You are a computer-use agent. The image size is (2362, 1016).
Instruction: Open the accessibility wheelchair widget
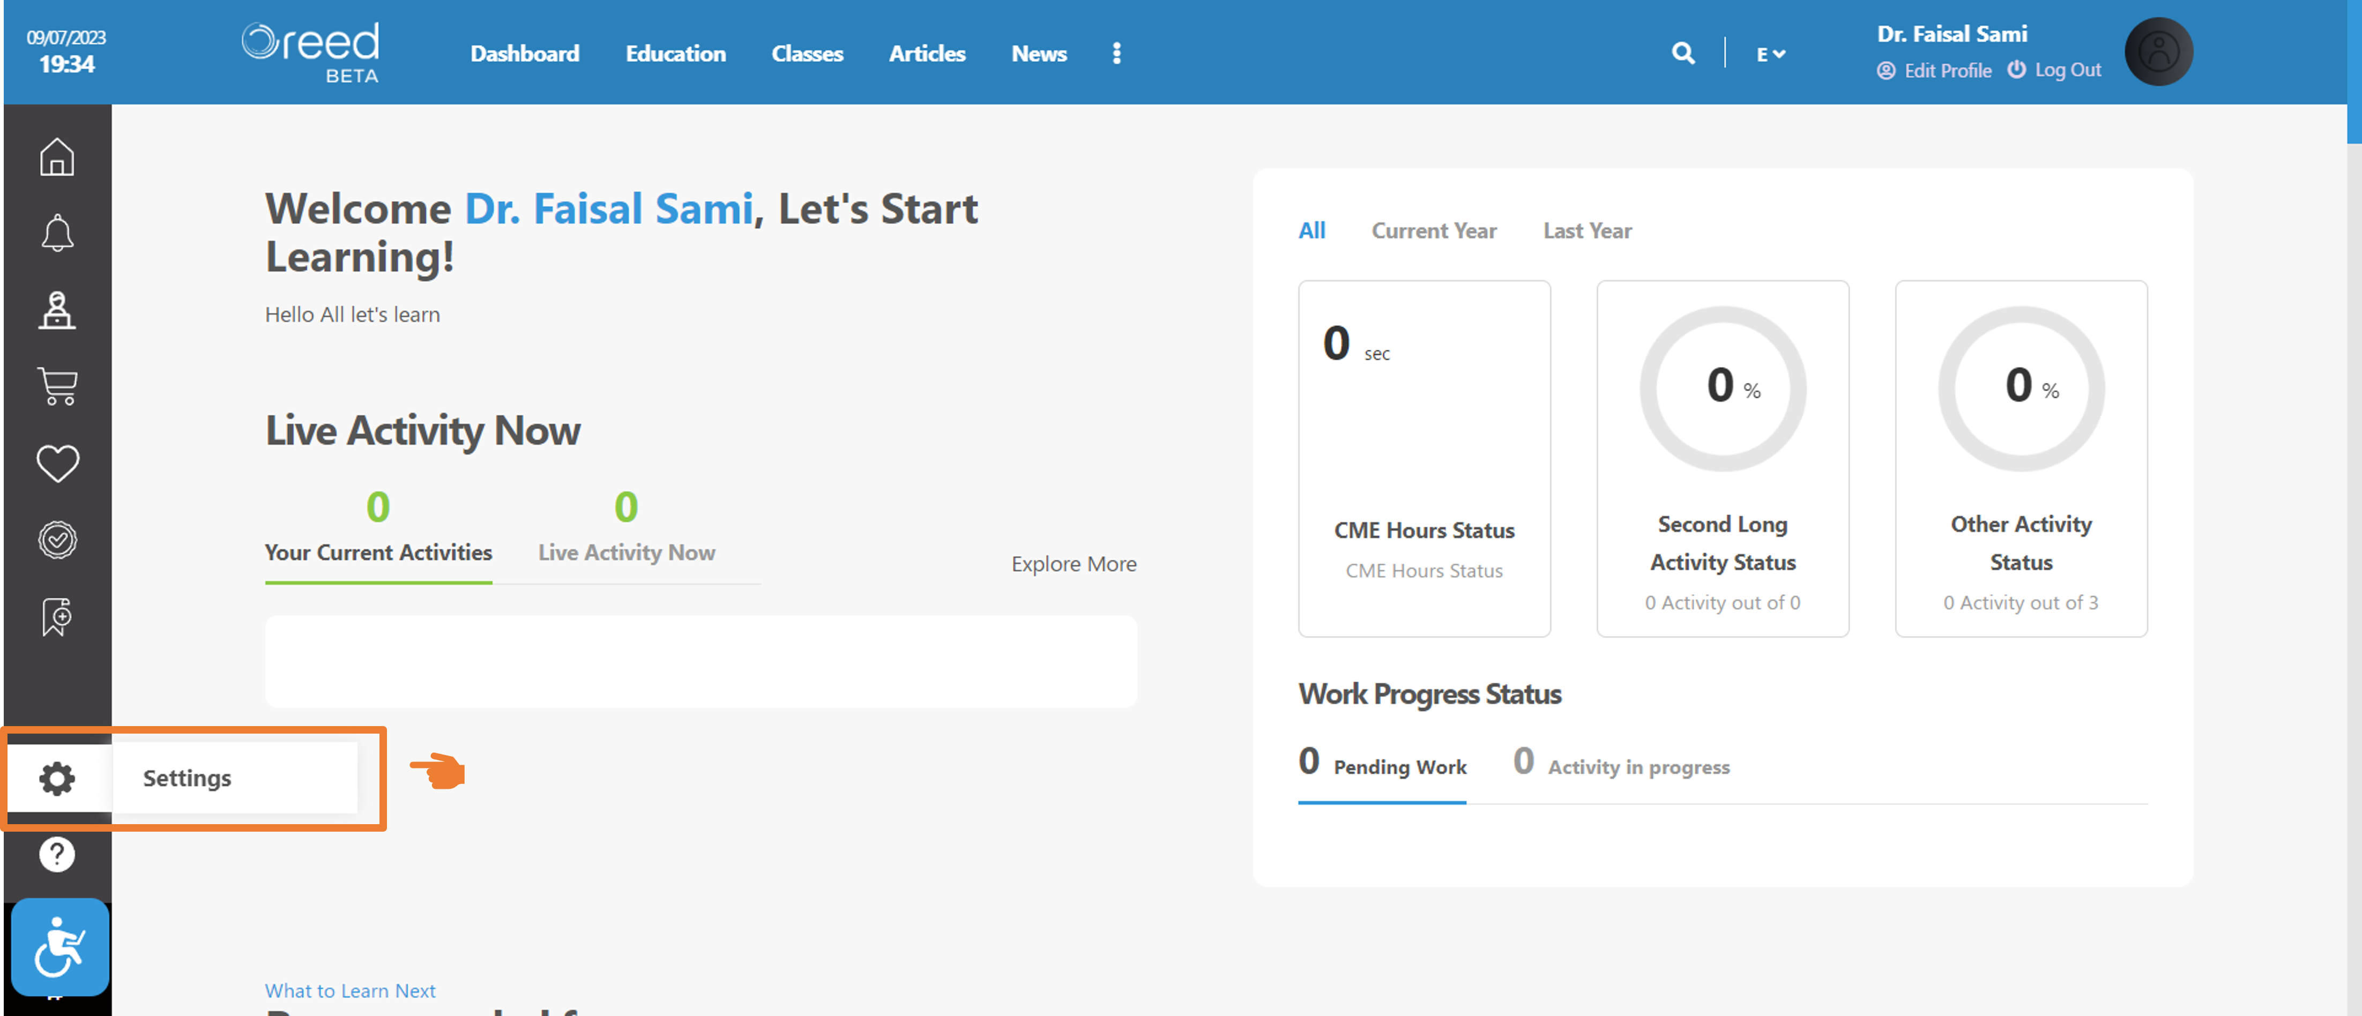(x=61, y=947)
